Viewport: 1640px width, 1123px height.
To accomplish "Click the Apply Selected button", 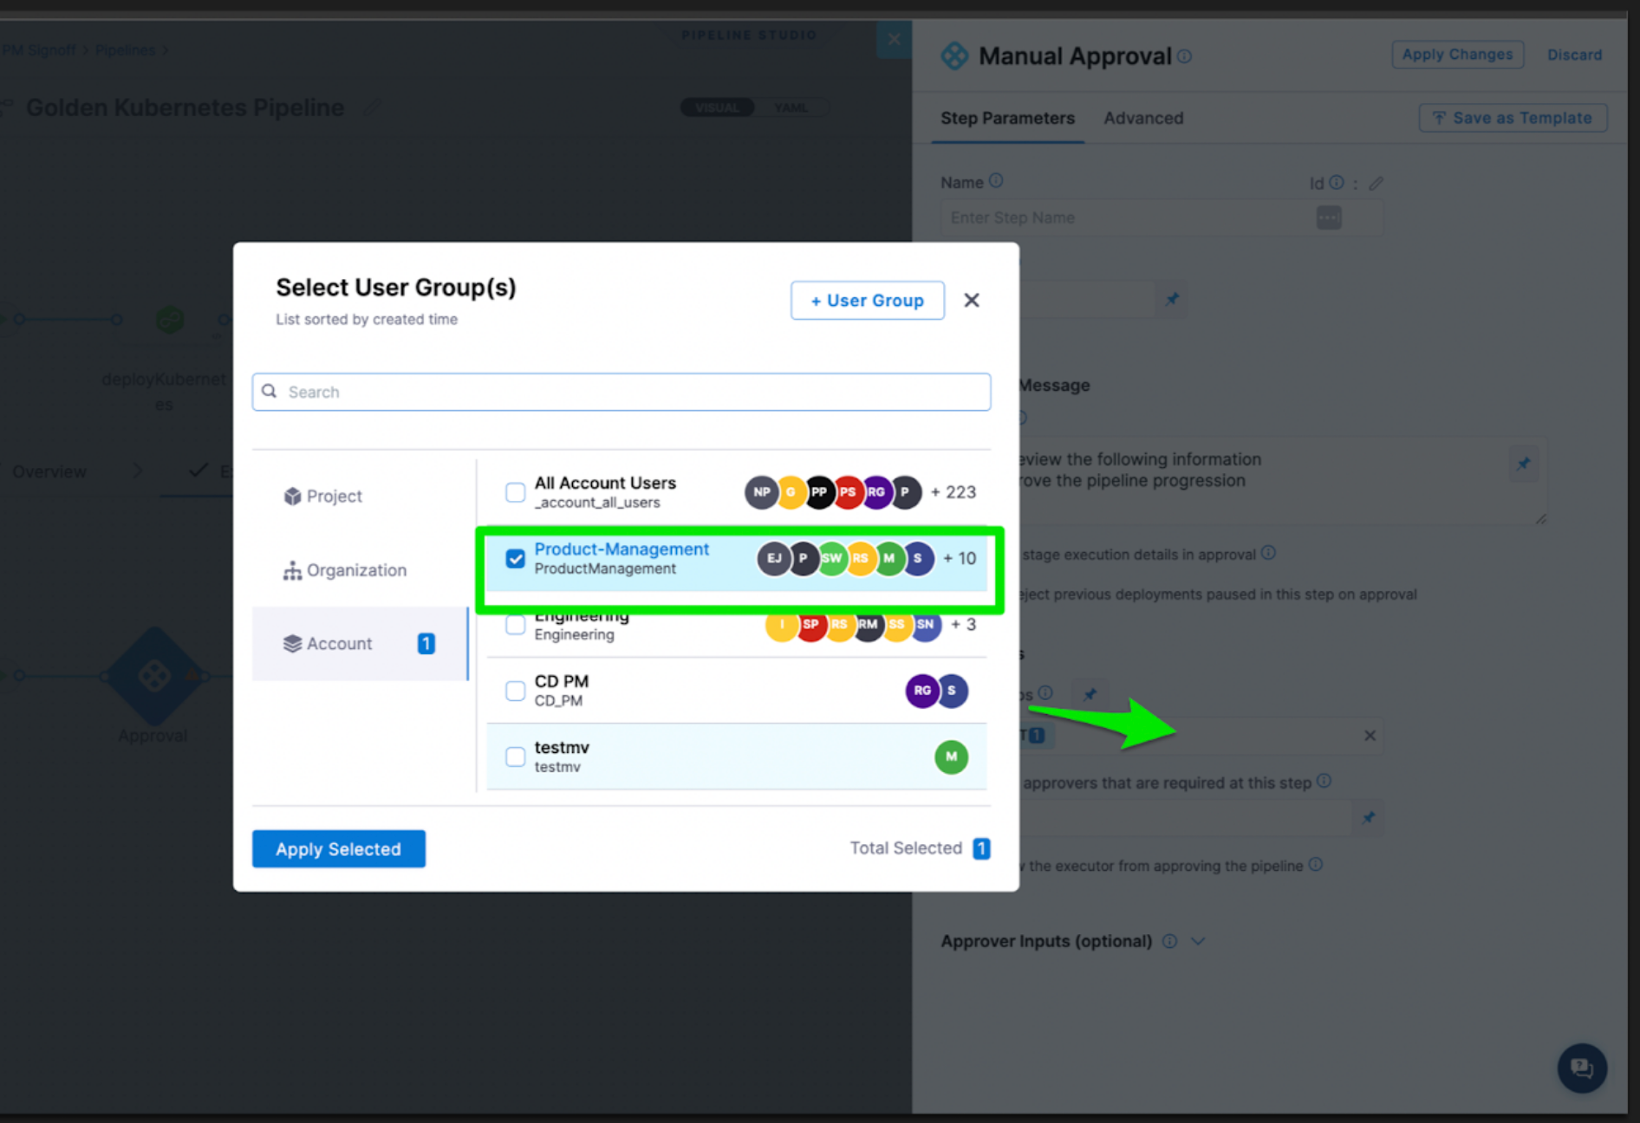I will click(338, 848).
